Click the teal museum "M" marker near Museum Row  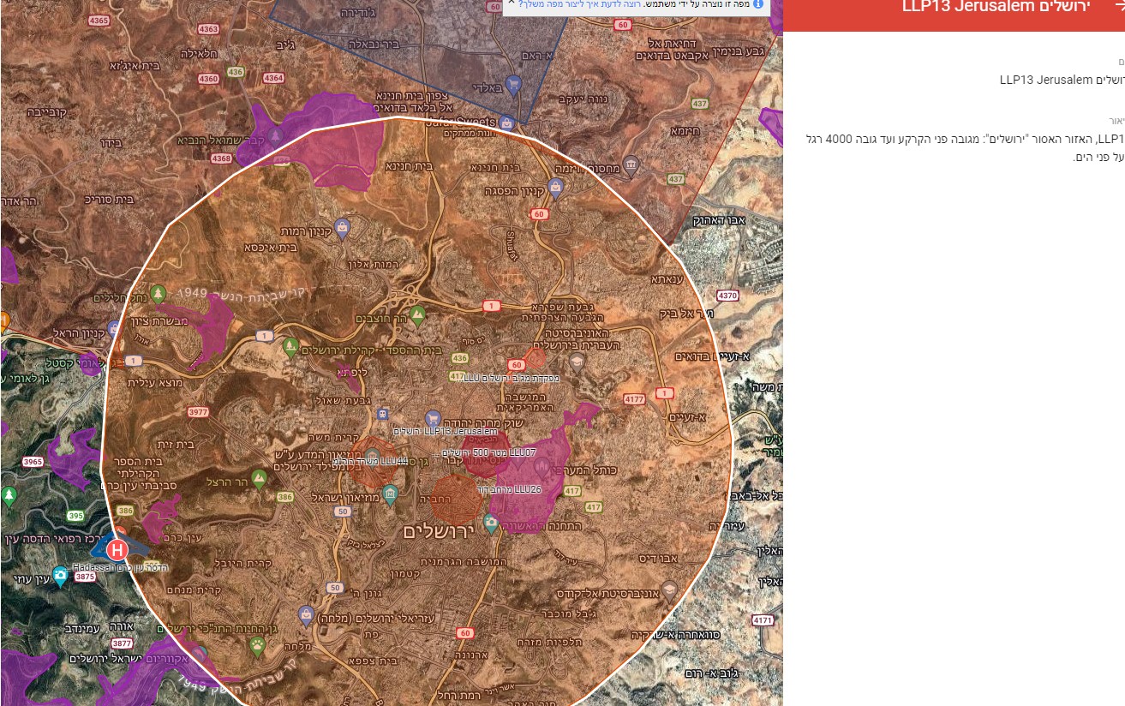pos(390,494)
